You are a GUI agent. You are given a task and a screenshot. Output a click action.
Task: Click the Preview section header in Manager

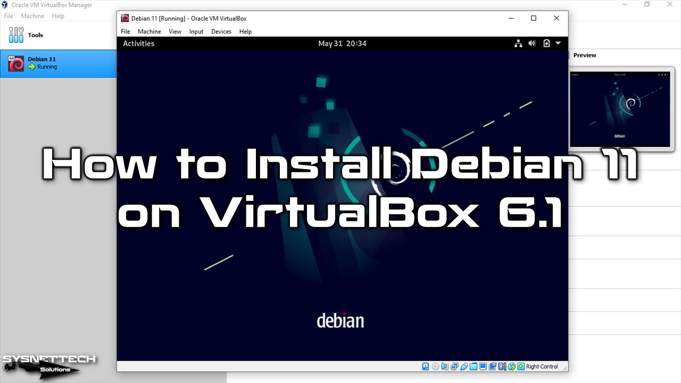(x=585, y=55)
